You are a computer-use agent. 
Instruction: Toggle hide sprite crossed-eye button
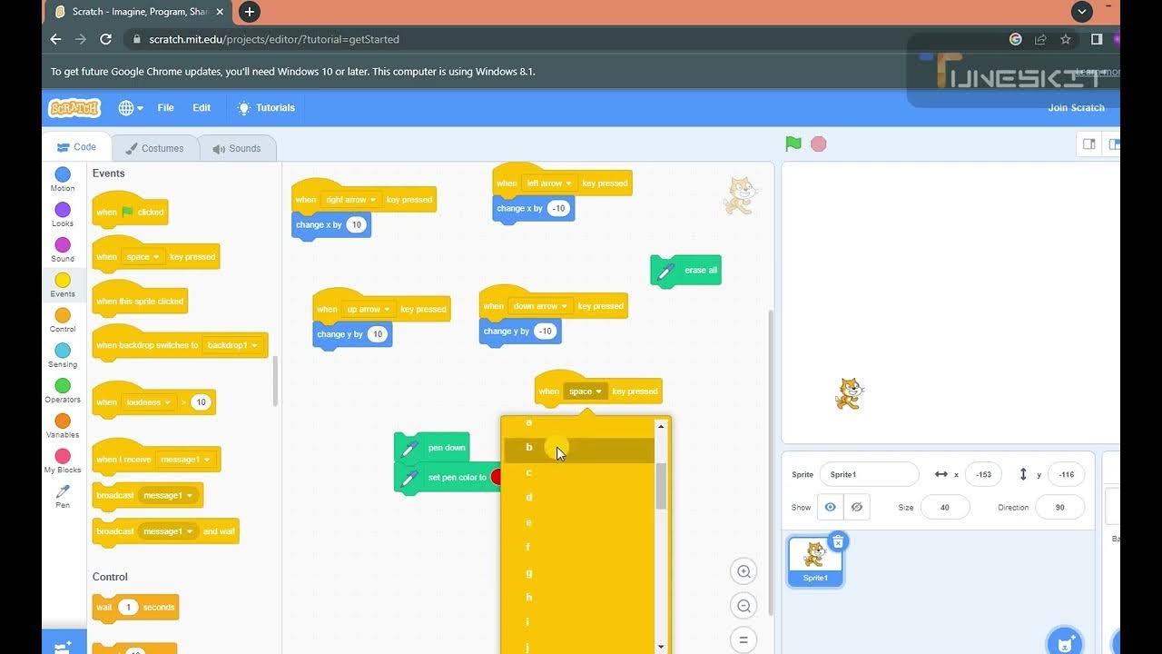pyautogui.click(x=855, y=507)
